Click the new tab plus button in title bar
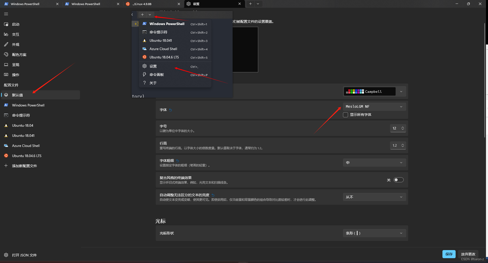Screen dimensions: 488x263 tap(250, 4)
